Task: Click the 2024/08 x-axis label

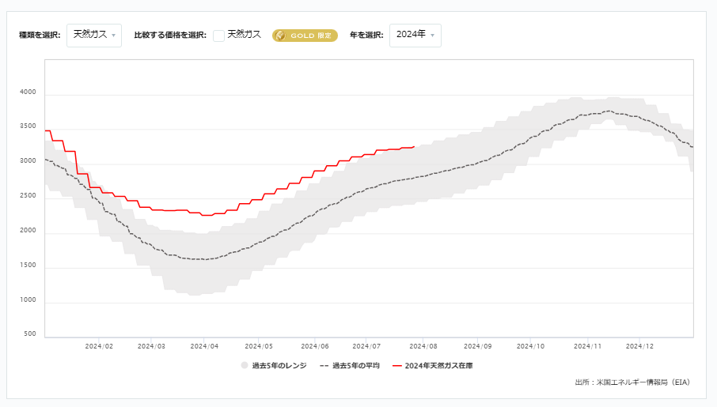Action: 423,346
